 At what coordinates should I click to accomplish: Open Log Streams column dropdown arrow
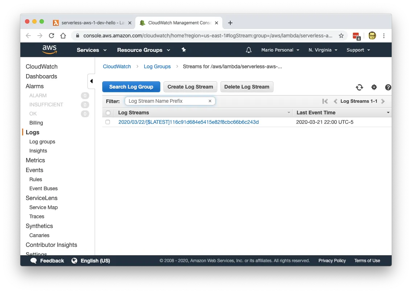(289, 113)
